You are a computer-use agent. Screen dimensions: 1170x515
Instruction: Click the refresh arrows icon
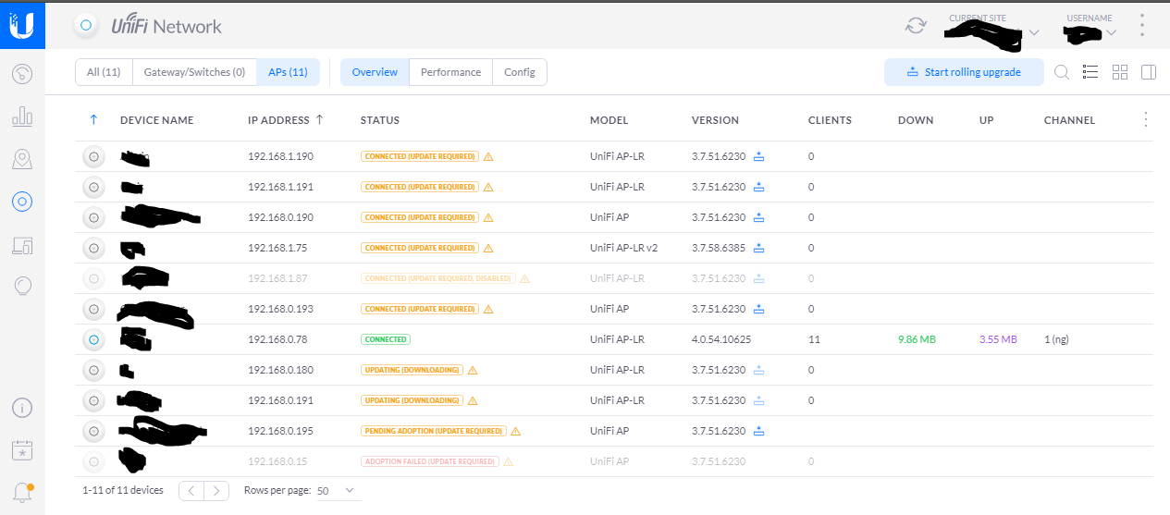click(x=916, y=26)
